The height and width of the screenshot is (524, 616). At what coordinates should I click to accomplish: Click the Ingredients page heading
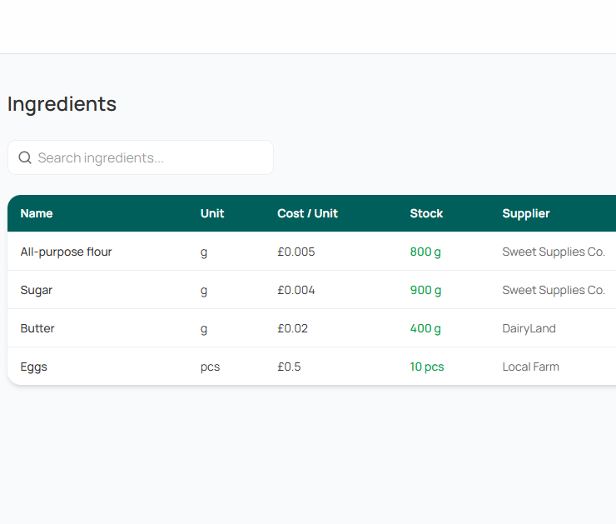[62, 104]
